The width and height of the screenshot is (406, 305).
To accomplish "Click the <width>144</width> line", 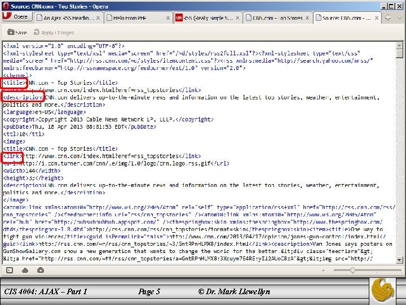I will click(32, 171).
